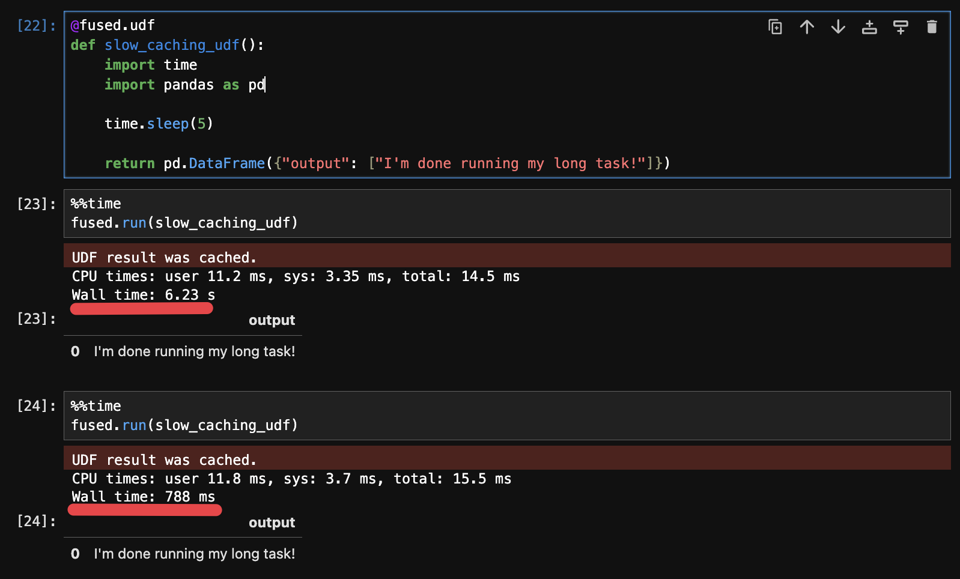Click the 'return pd.DataFrame' line
The width and height of the screenshot is (960, 579).
tap(387, 163)
